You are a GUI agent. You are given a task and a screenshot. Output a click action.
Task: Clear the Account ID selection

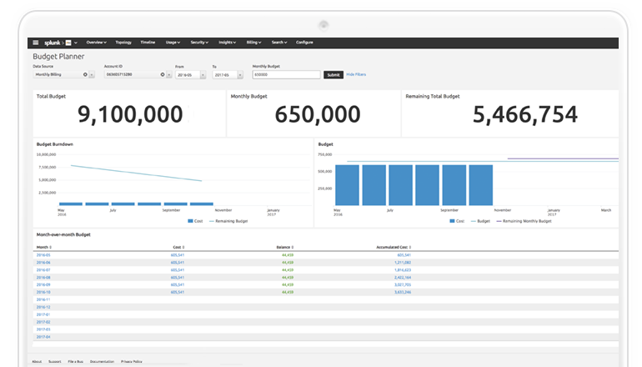click(163, 74)
